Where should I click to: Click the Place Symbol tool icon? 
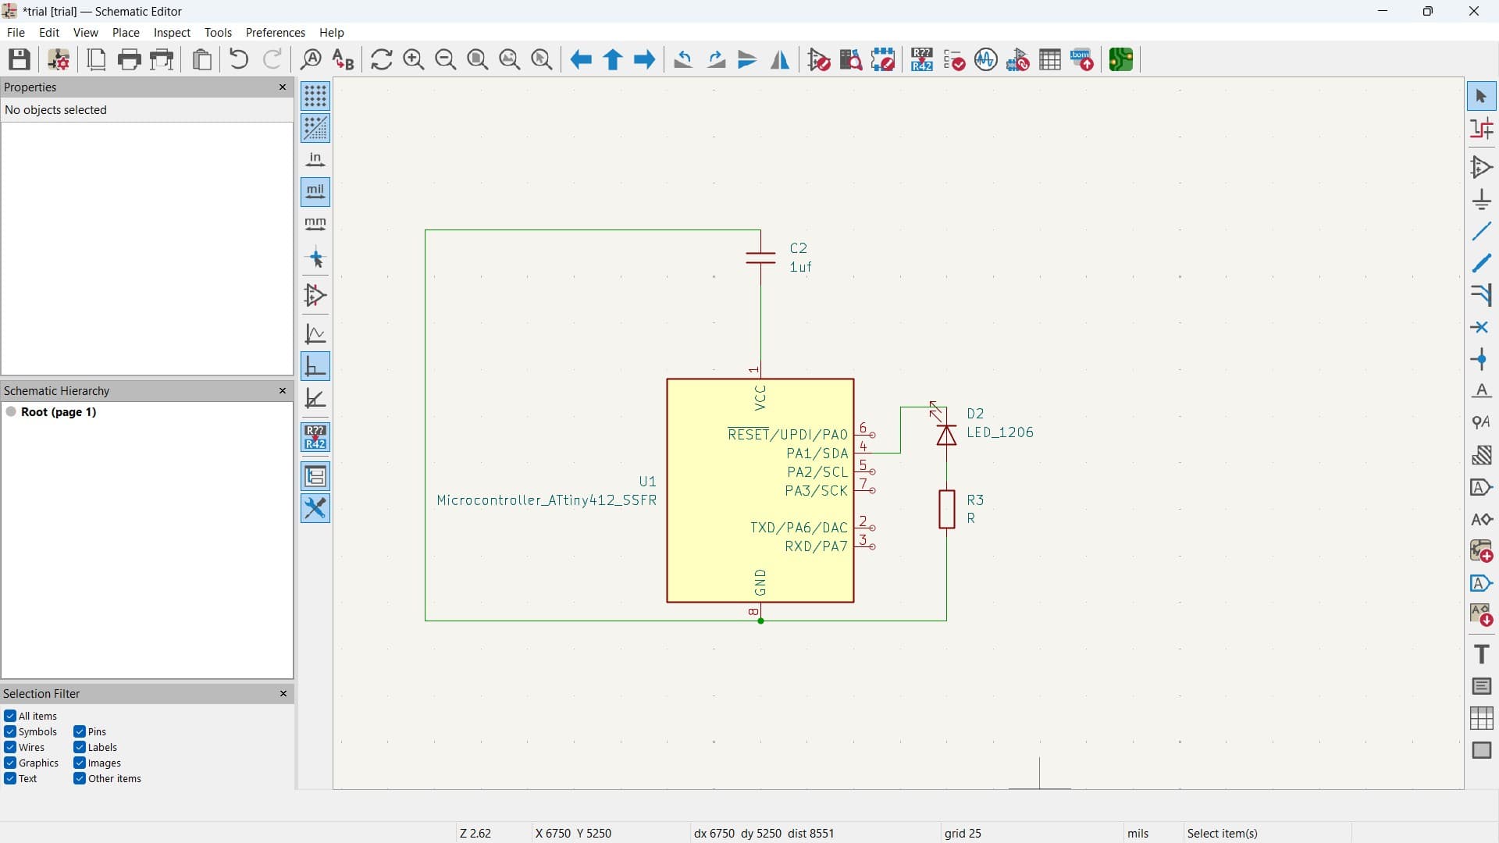(1481, 167)
